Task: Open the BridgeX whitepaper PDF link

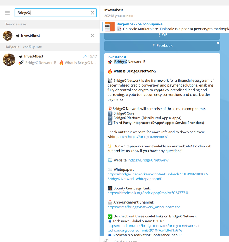Action: 158,177
